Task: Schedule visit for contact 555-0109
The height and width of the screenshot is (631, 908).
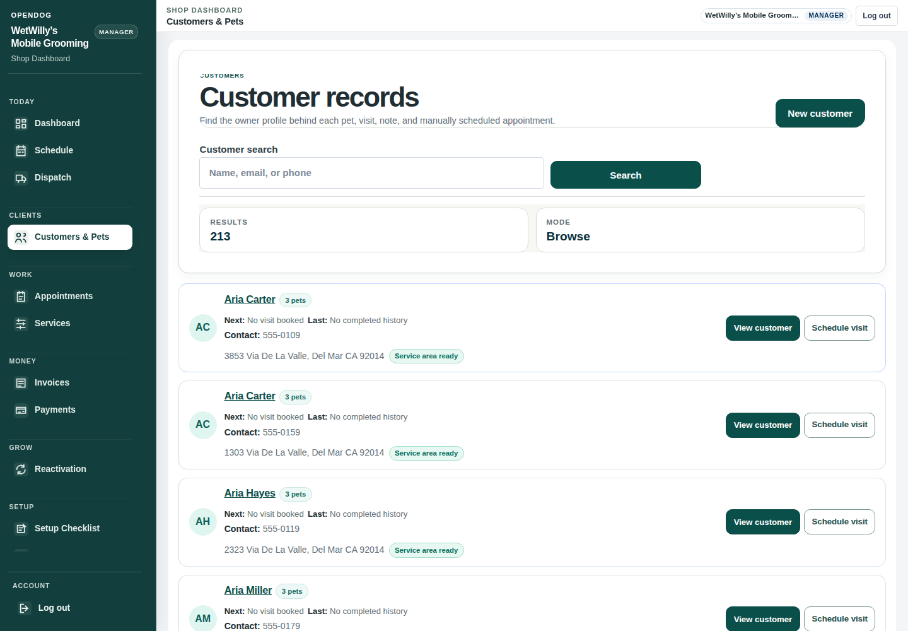Action: point(839,328)
